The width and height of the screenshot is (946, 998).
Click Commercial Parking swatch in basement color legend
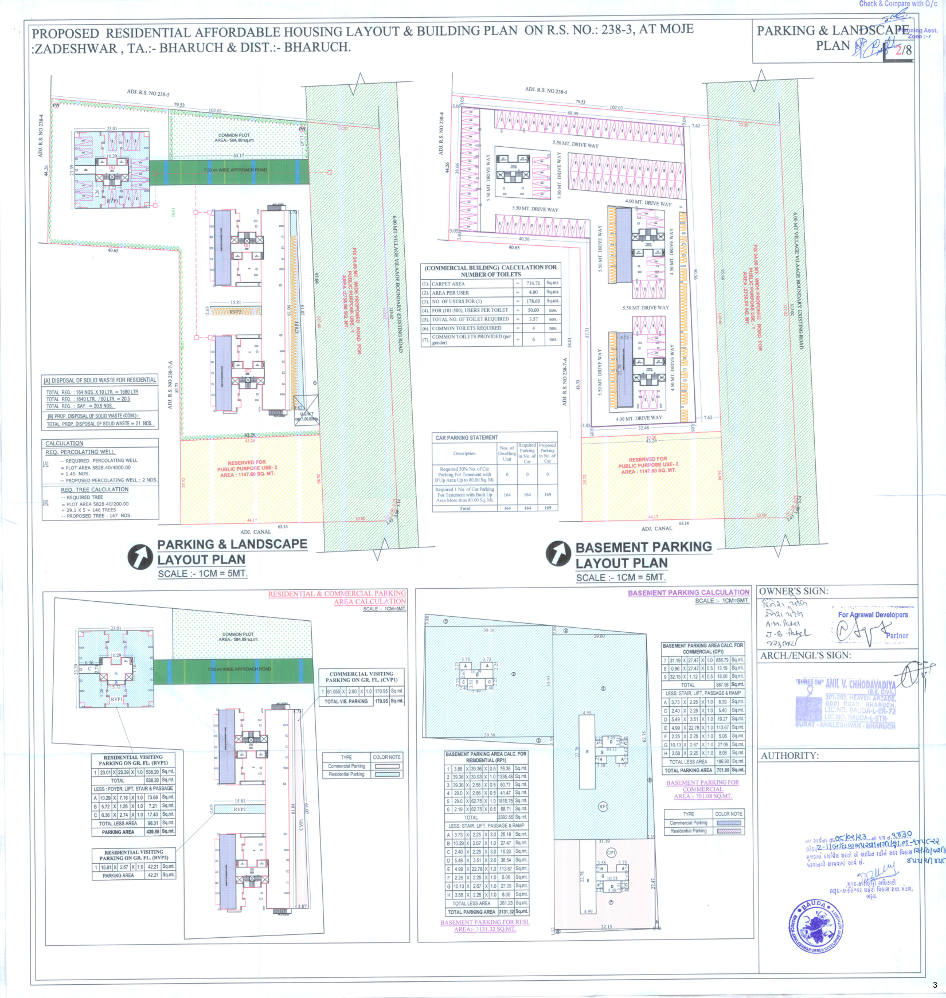(x=729, y=823)
